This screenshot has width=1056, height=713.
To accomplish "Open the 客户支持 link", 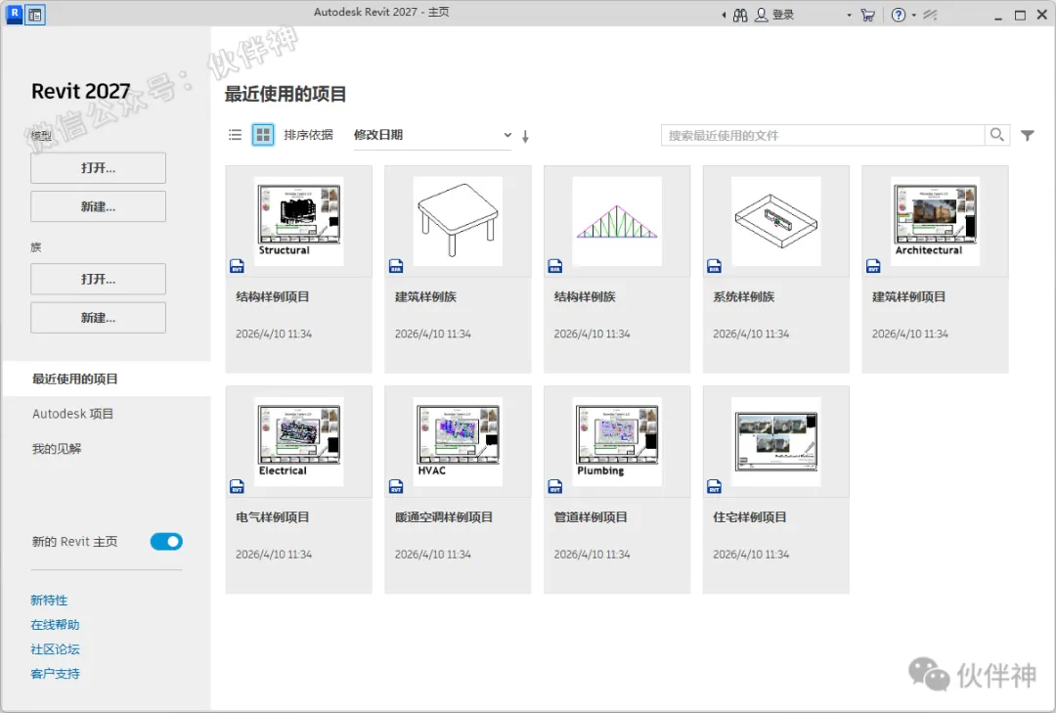I will 55,673.
